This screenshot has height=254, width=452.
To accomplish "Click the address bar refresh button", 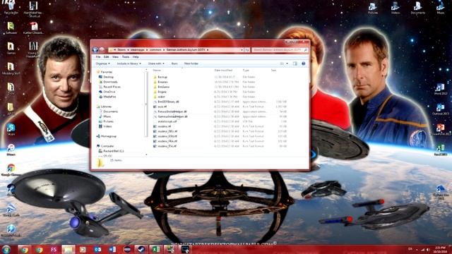I will [x=247, y=50].
